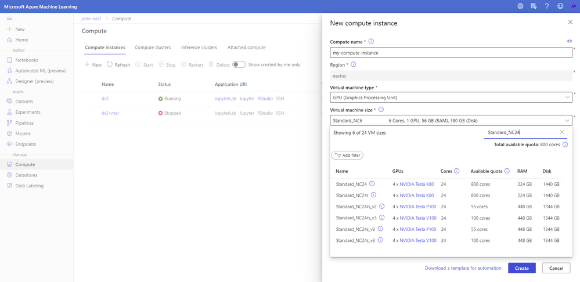
Task: Click the Models cube icon
Action: tap(10, 133)
